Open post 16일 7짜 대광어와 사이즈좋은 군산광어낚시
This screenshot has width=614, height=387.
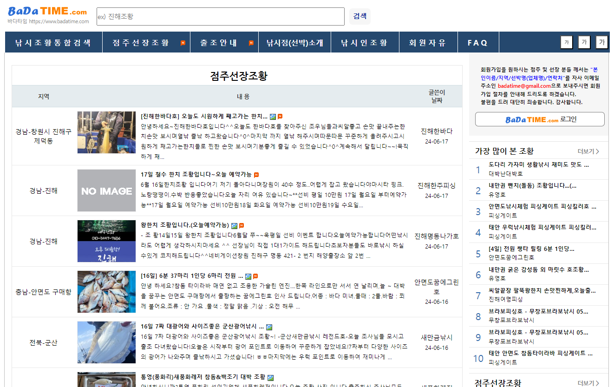tap(202, 327)
